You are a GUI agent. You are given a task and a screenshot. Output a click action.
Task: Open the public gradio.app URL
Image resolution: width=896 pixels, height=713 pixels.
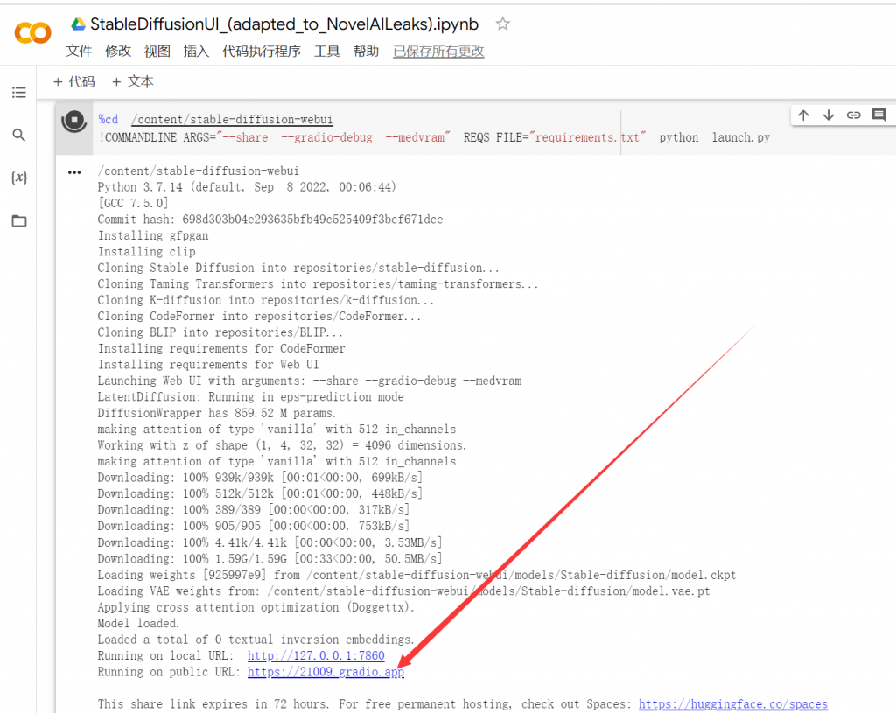click(325, 672)
